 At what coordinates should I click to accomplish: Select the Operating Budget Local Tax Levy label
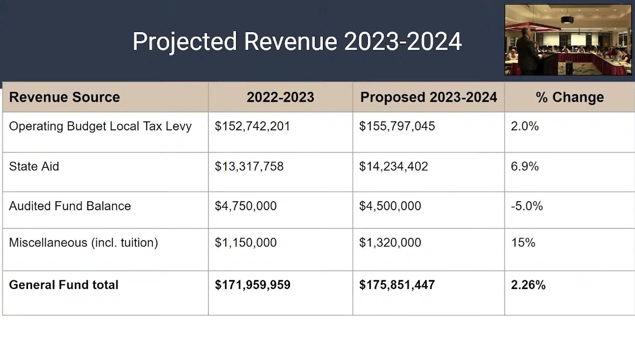[100, 126]
